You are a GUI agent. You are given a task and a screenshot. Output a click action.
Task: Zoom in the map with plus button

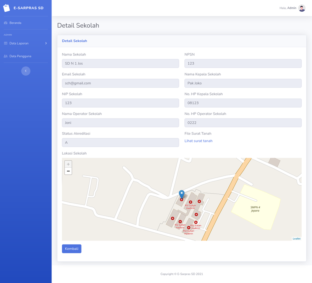click(x=68, y=164)
